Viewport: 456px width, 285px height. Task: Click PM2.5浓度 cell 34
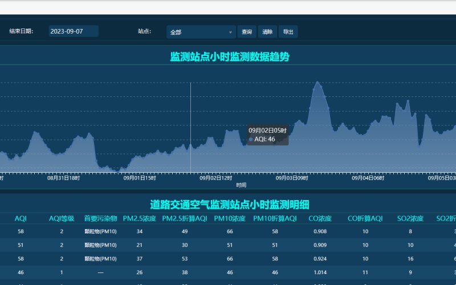(140, 231)
